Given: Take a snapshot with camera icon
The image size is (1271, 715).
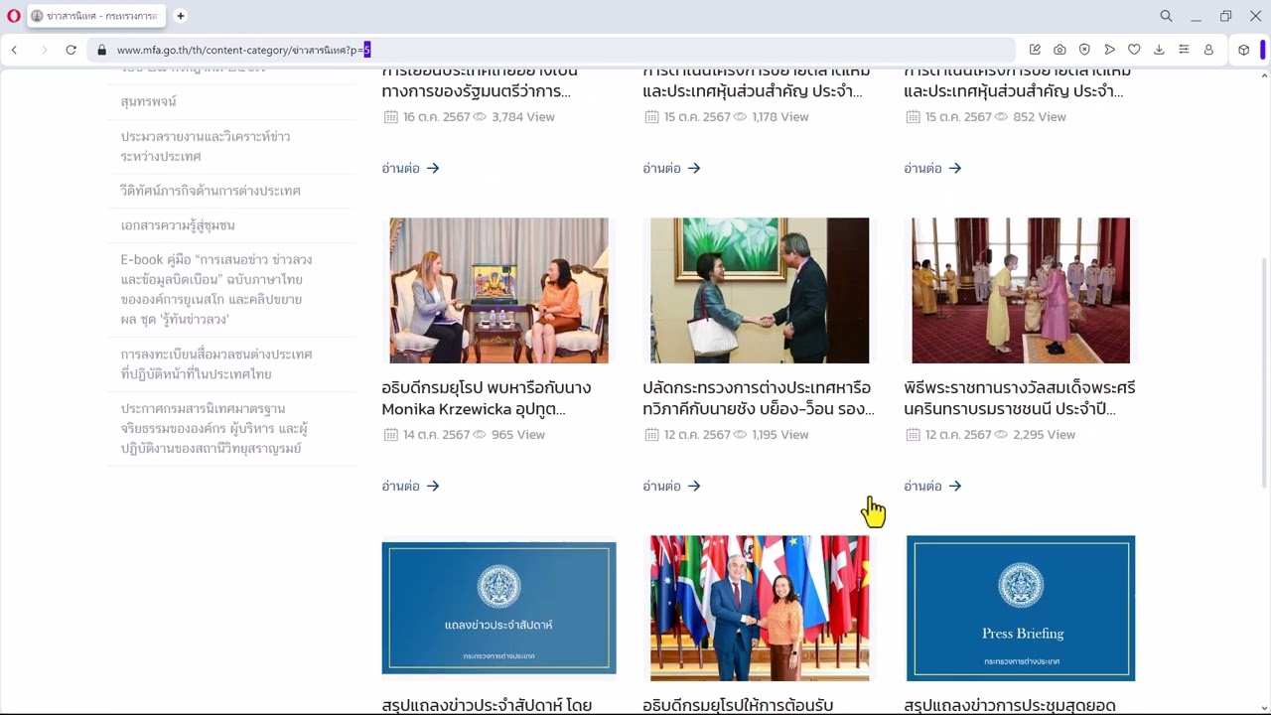Looking at the screenshot, I should [x=1059, y=50].
